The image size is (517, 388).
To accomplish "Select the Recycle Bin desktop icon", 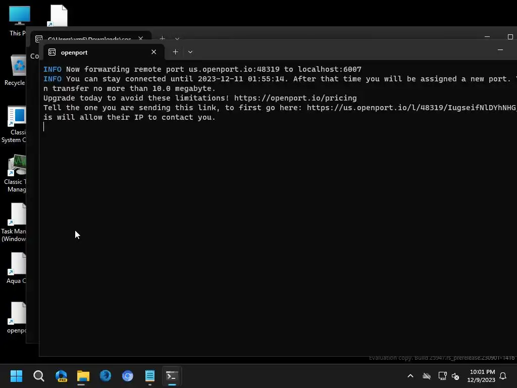I will tap(16, 70).
